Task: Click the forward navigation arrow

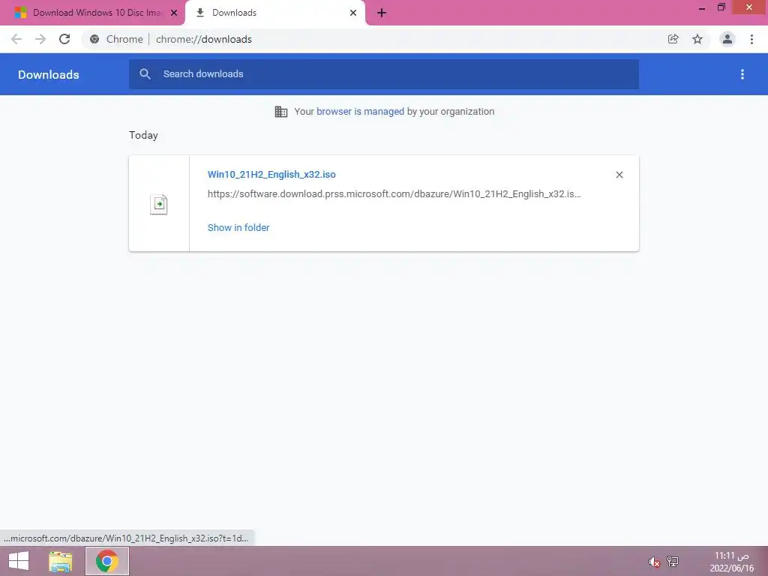Action: click(40, 39)
